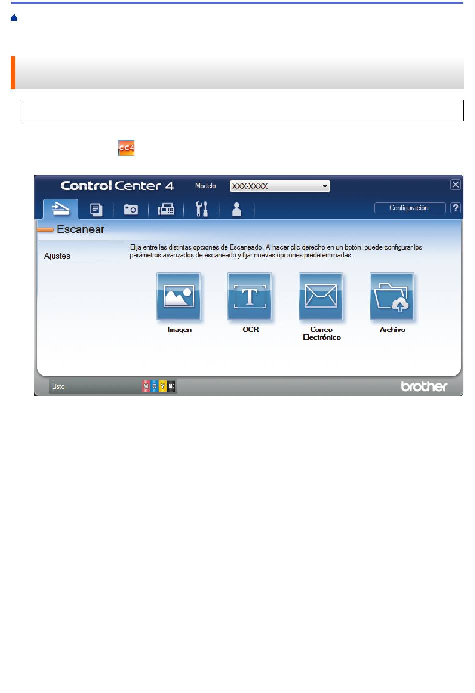Click the Configuración button
Viewport: 475px width, 693px height.
(410, 208)
